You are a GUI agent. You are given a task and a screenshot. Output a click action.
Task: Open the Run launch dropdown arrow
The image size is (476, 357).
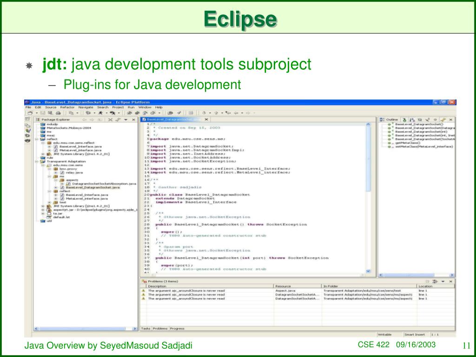[106, 113]
